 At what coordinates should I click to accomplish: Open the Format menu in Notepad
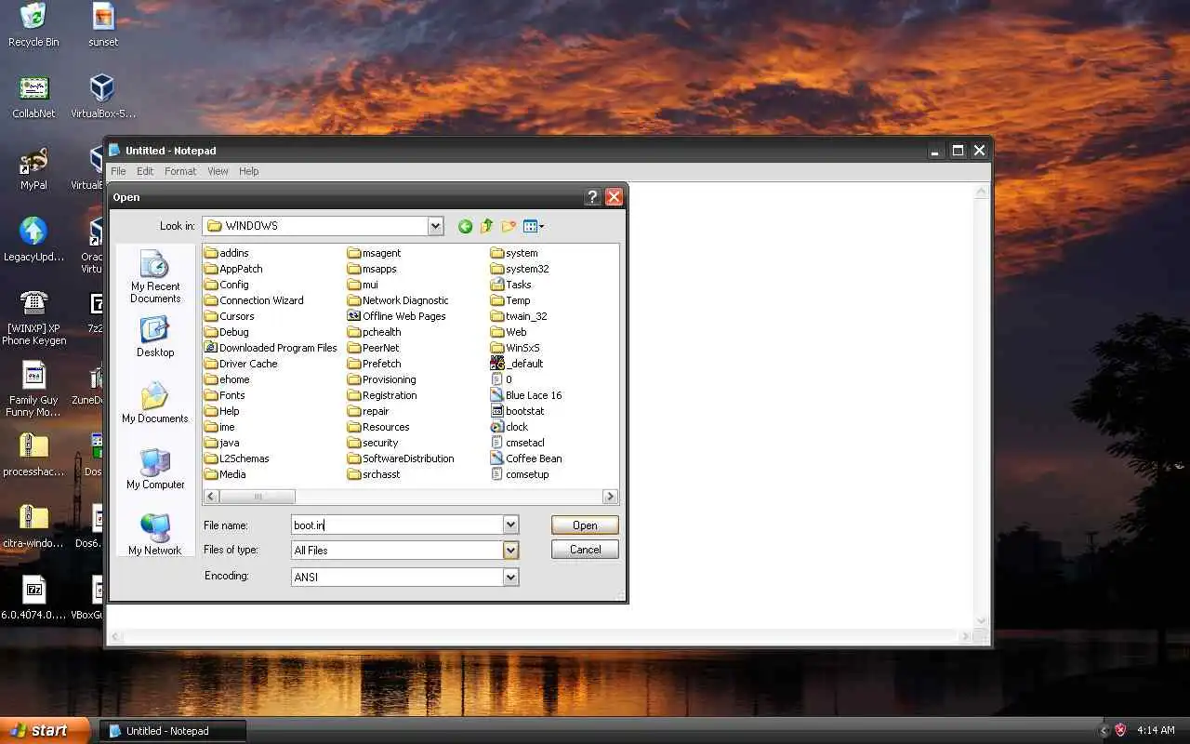pos(180,171)
